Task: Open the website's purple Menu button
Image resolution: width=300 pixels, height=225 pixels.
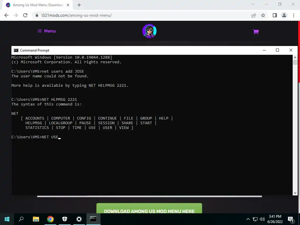Action: pos(47,31)
